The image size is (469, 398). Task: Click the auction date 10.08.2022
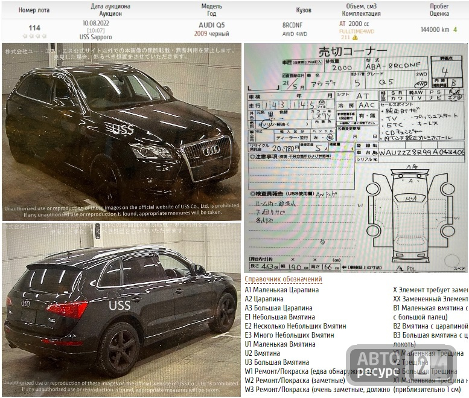(x=96, y=23)
